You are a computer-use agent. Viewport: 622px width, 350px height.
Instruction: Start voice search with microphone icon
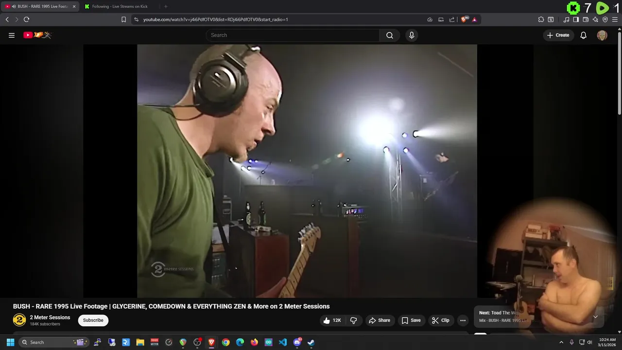412,35
